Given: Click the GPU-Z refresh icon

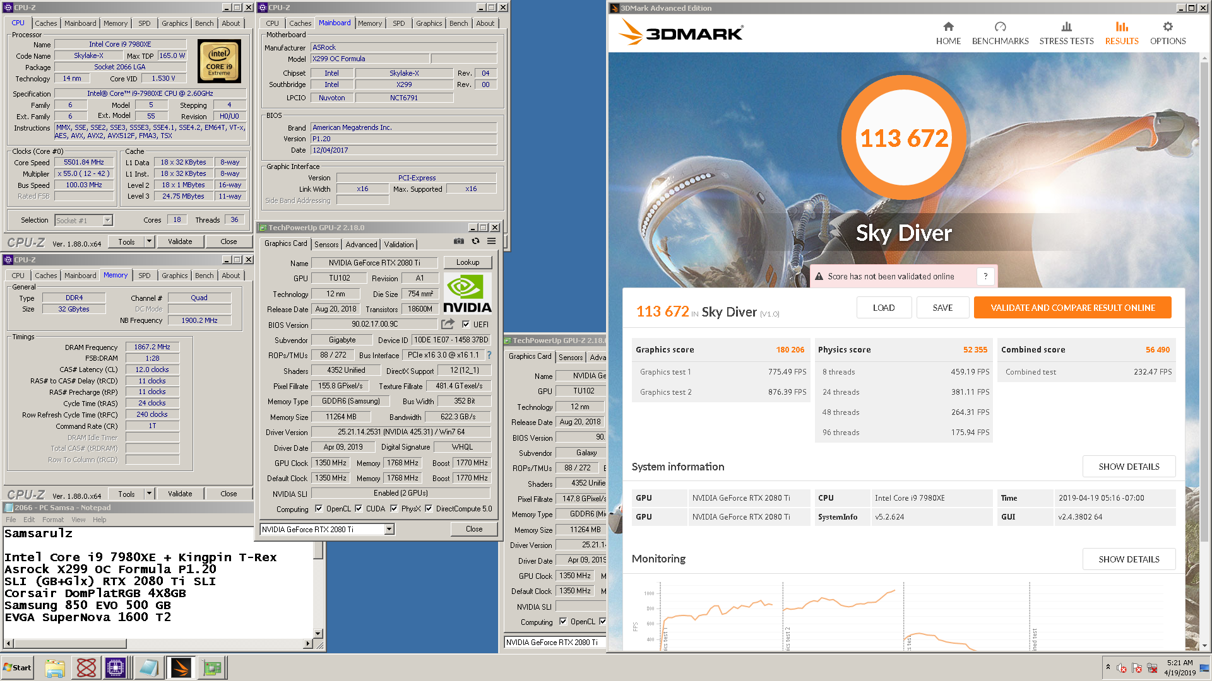Looking at the screenshot, I should coord(475,242).
